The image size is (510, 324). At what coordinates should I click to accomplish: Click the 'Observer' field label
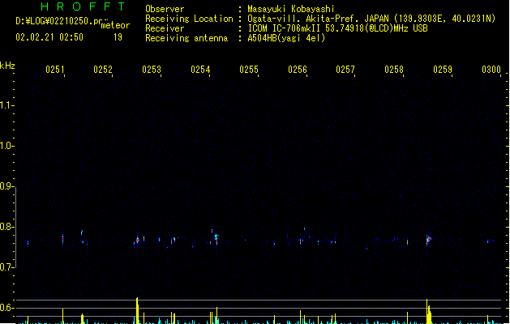[x=165, y=9]
